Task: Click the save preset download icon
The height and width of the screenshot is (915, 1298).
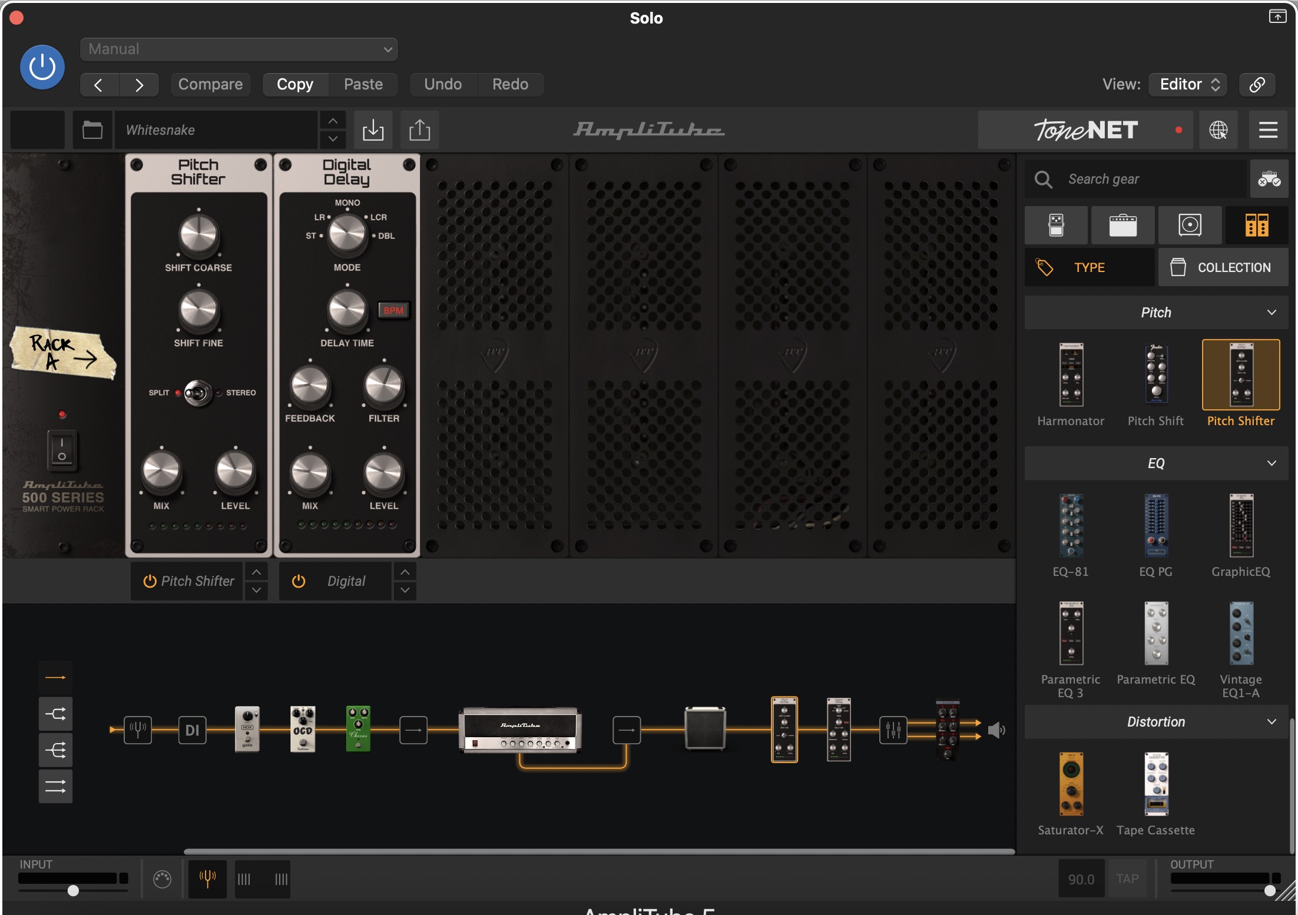Action: (373, 130)
